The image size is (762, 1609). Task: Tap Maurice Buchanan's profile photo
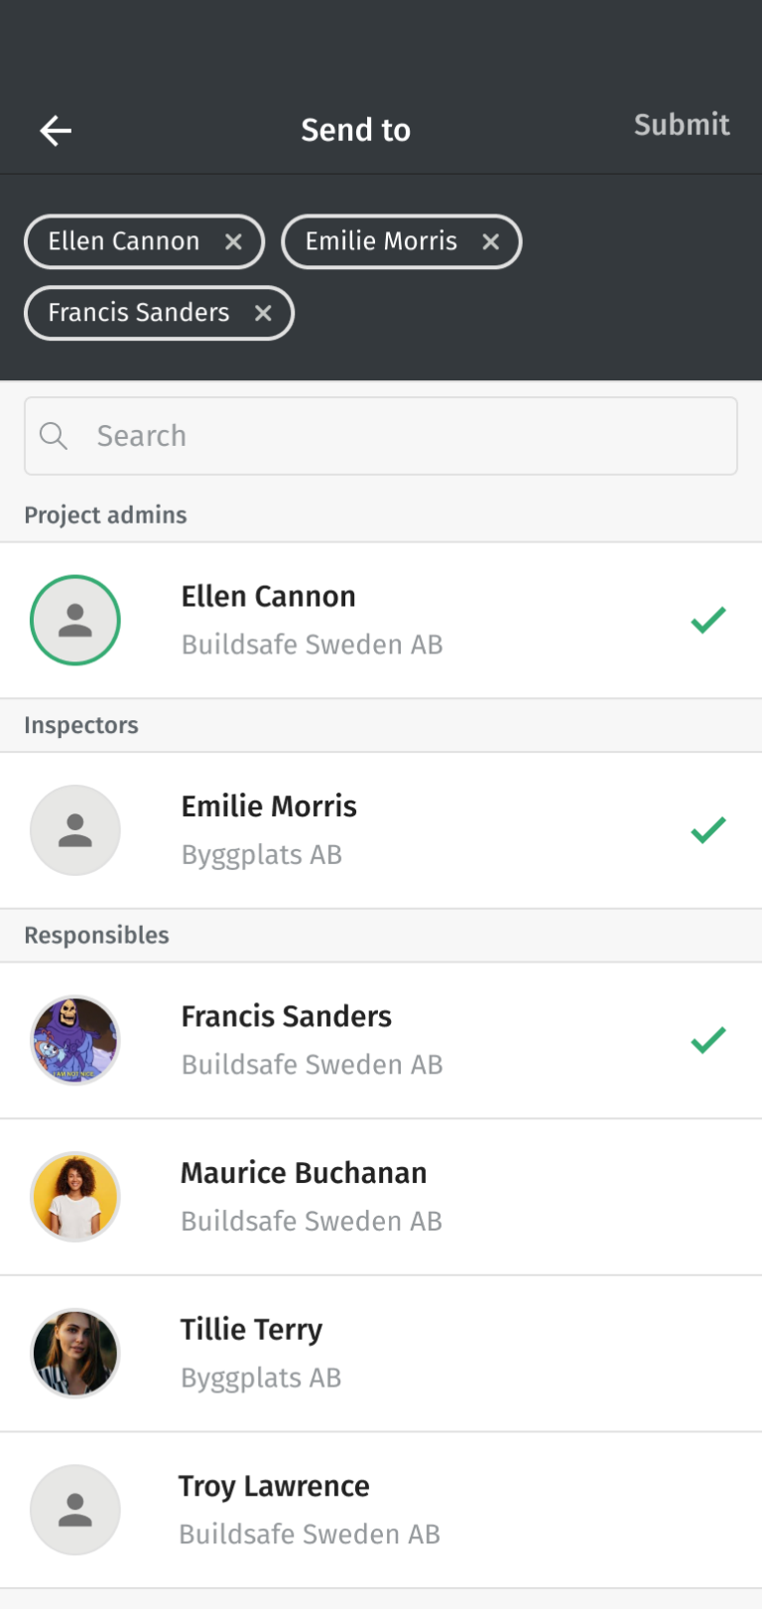[x=75, y=1197]
